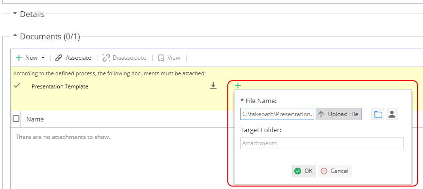Image resolution: width=423 pixels, height=189 pixels.
Task: Click the green plus add-document icon
Action: coord(237,86)
